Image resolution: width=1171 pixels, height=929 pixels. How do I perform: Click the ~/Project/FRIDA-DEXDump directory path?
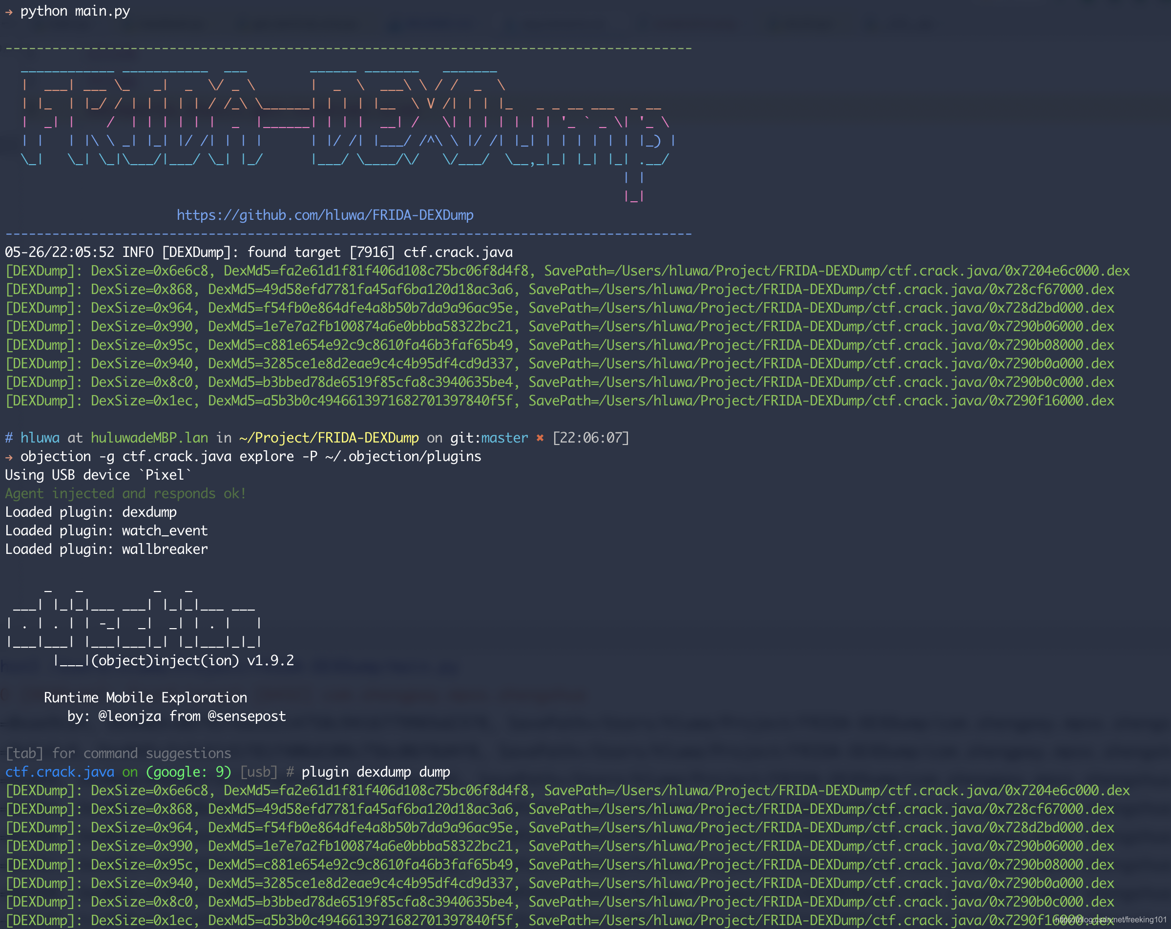pos(329,438)
